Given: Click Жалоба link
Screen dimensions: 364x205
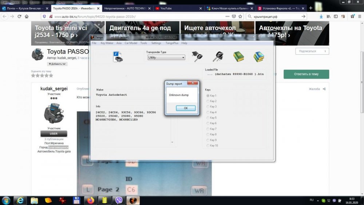Looking at the screenshot, I should click(314, 89).
